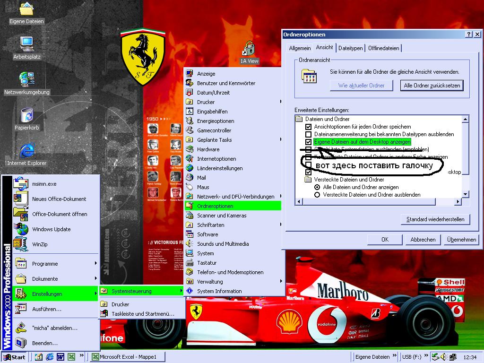Click the Start button
The image size is (484, 363).
click(x=15, y=357)
